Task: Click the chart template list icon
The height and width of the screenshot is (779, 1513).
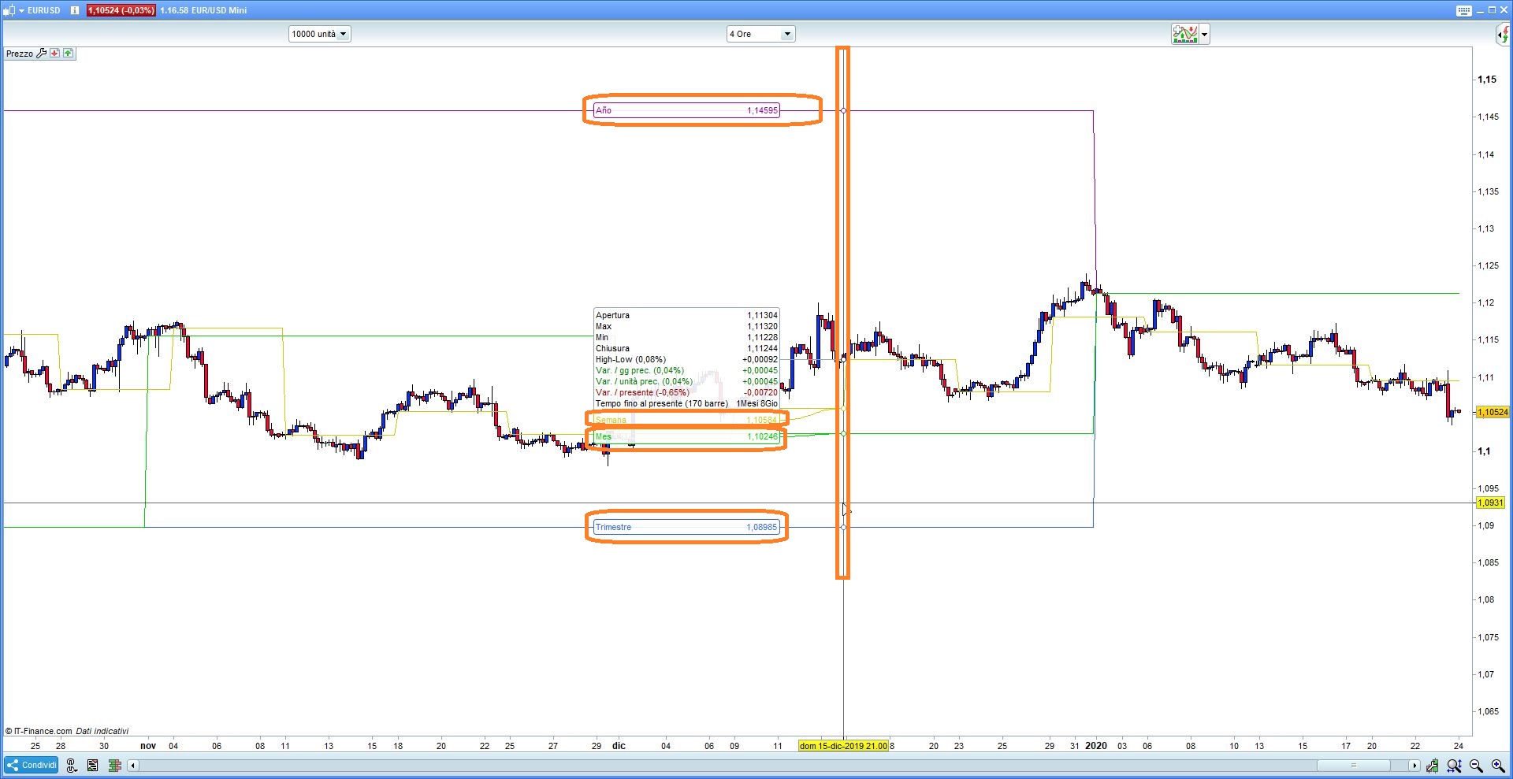Action: tap(93, 765)
